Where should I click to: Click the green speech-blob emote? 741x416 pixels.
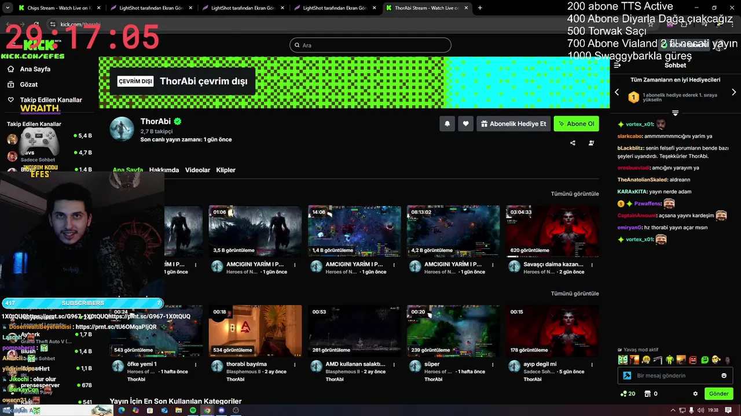click(x=705, y=360)
